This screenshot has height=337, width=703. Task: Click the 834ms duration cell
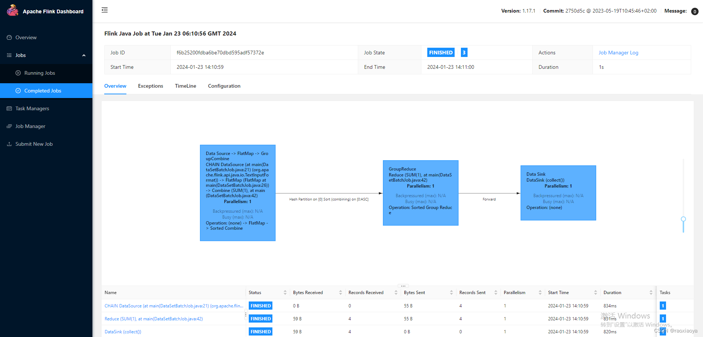tap(610, 306)
